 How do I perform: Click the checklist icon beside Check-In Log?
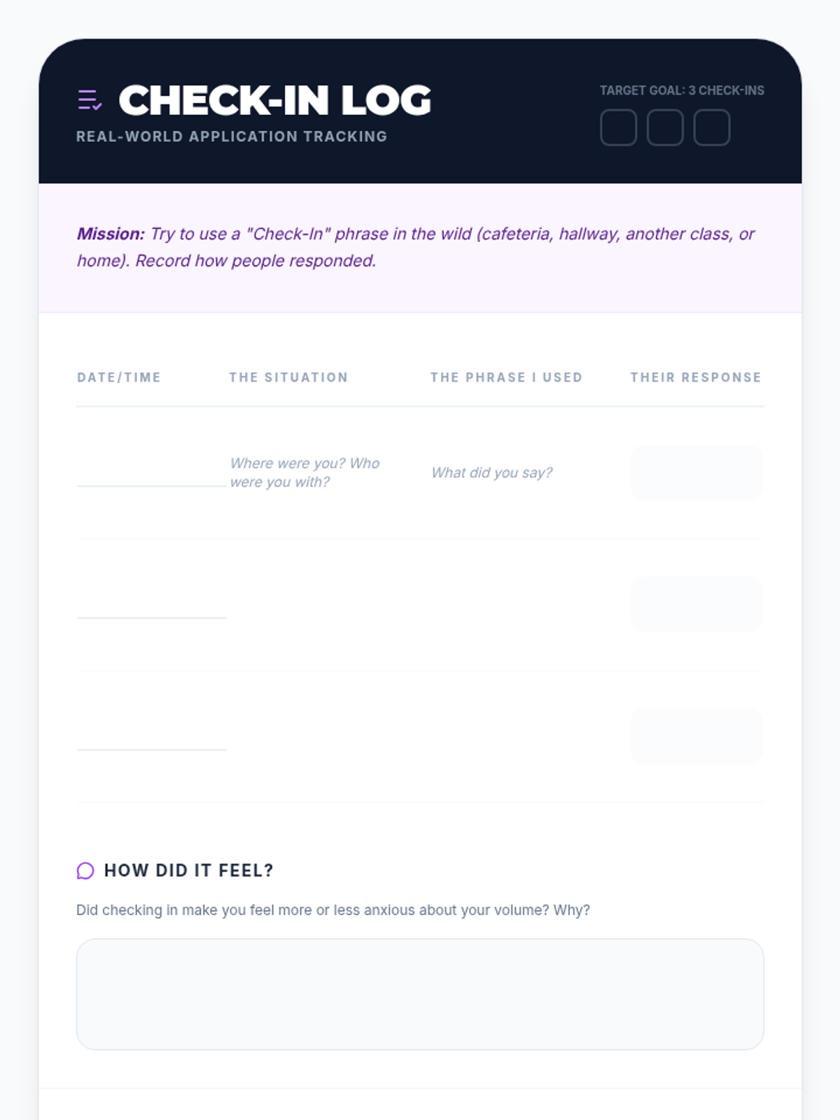90,100
